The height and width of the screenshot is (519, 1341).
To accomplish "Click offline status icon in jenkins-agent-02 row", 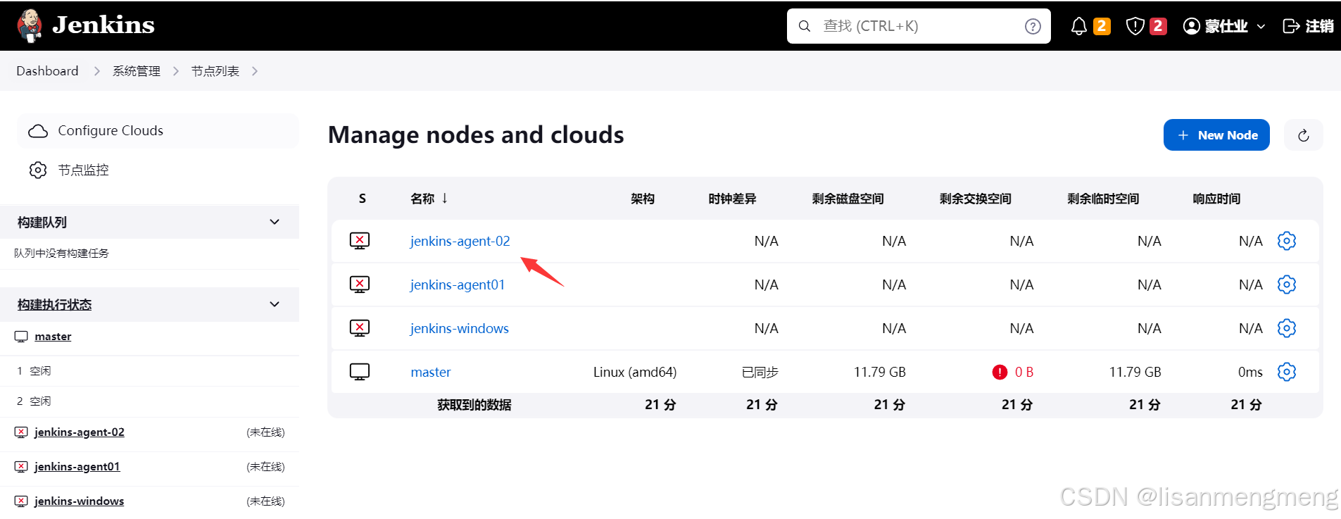I will pos(360,241).
